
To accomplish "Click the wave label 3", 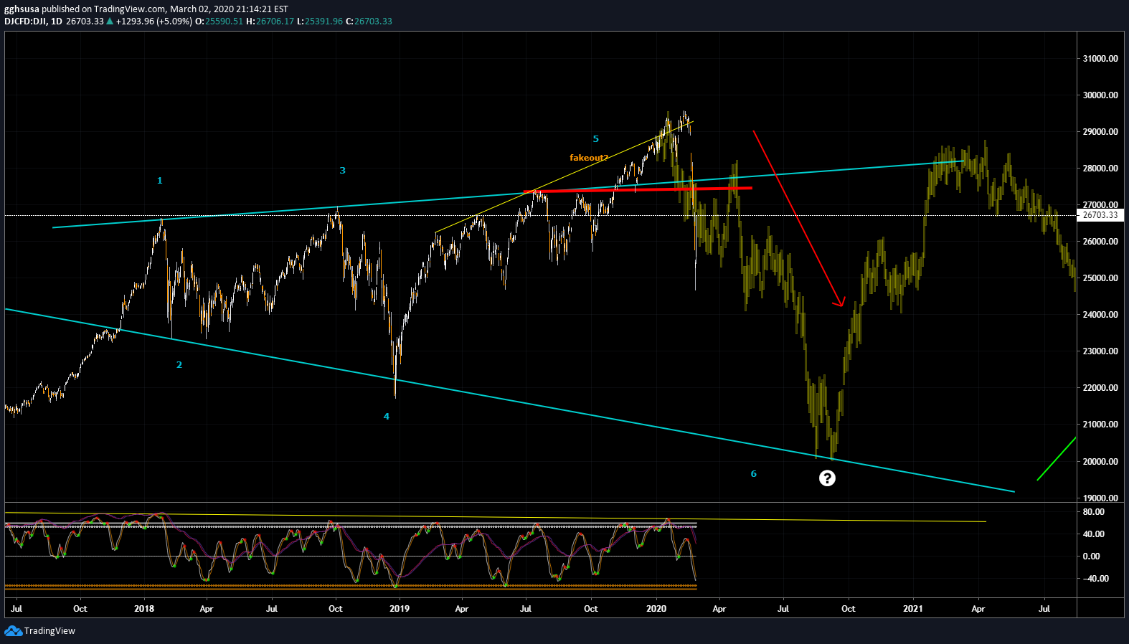I will coord(343,171).
